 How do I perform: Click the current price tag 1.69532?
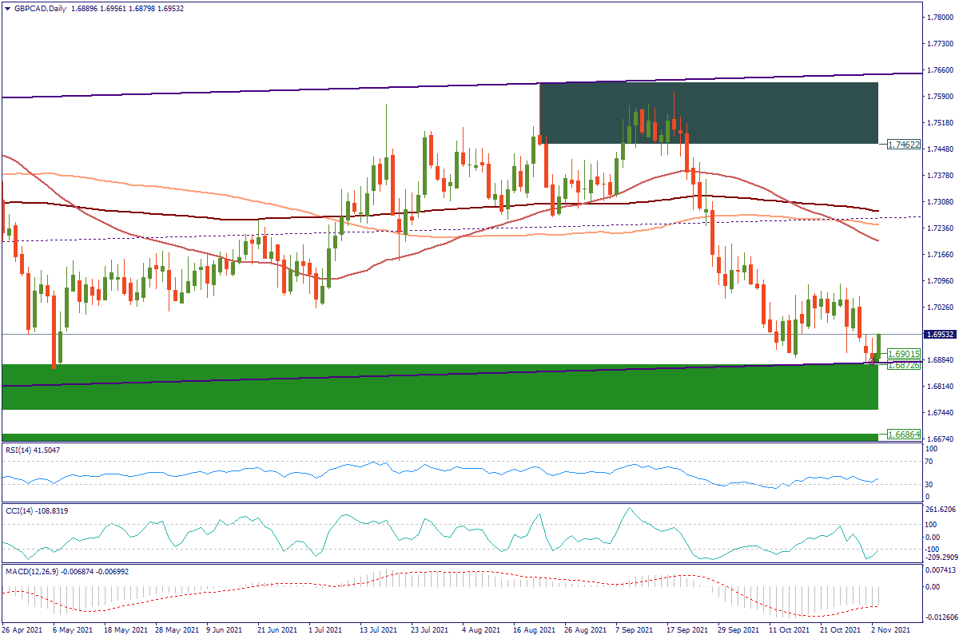point(941,335)
